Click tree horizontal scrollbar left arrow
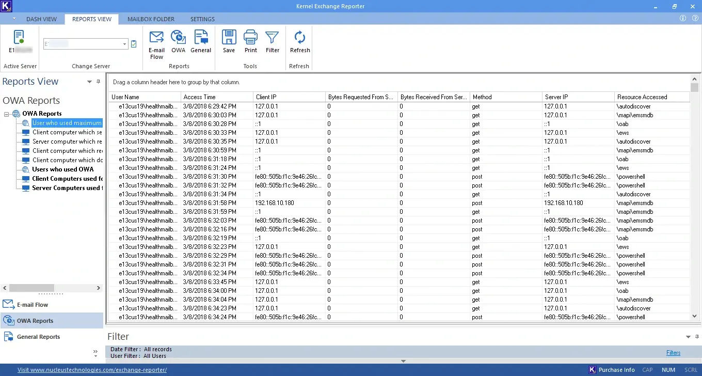The width and height of the screenshot is (702, 376). pos(6,288)
